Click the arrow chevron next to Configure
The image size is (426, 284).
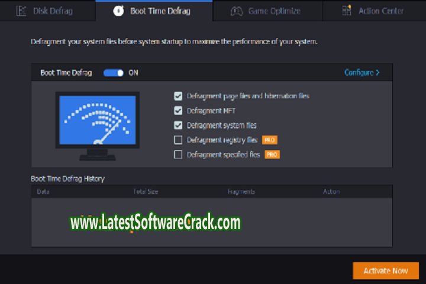point(377,73)
